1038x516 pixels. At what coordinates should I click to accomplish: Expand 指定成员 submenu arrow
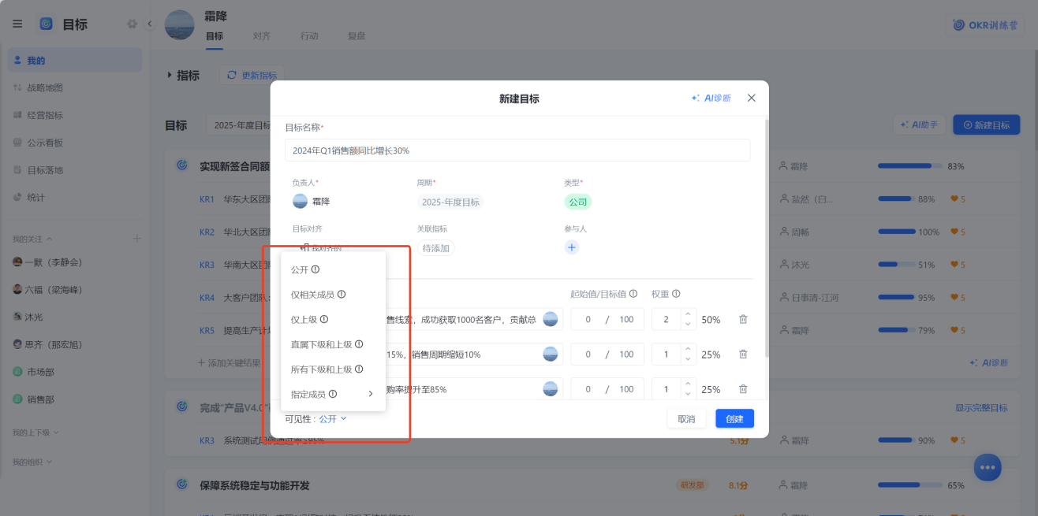point(371,394)
